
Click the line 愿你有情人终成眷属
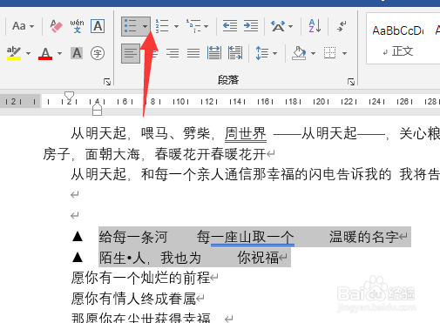[x=133, y=299]
